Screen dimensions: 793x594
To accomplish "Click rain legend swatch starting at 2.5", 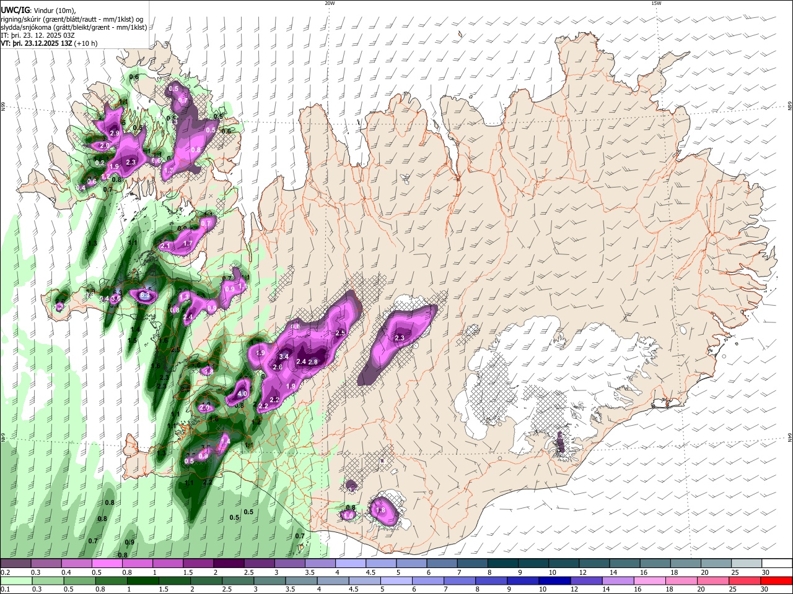I will (237, 580).
